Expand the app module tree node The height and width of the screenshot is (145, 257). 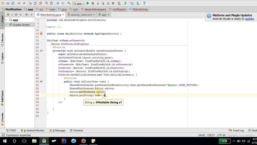point(6,20)
